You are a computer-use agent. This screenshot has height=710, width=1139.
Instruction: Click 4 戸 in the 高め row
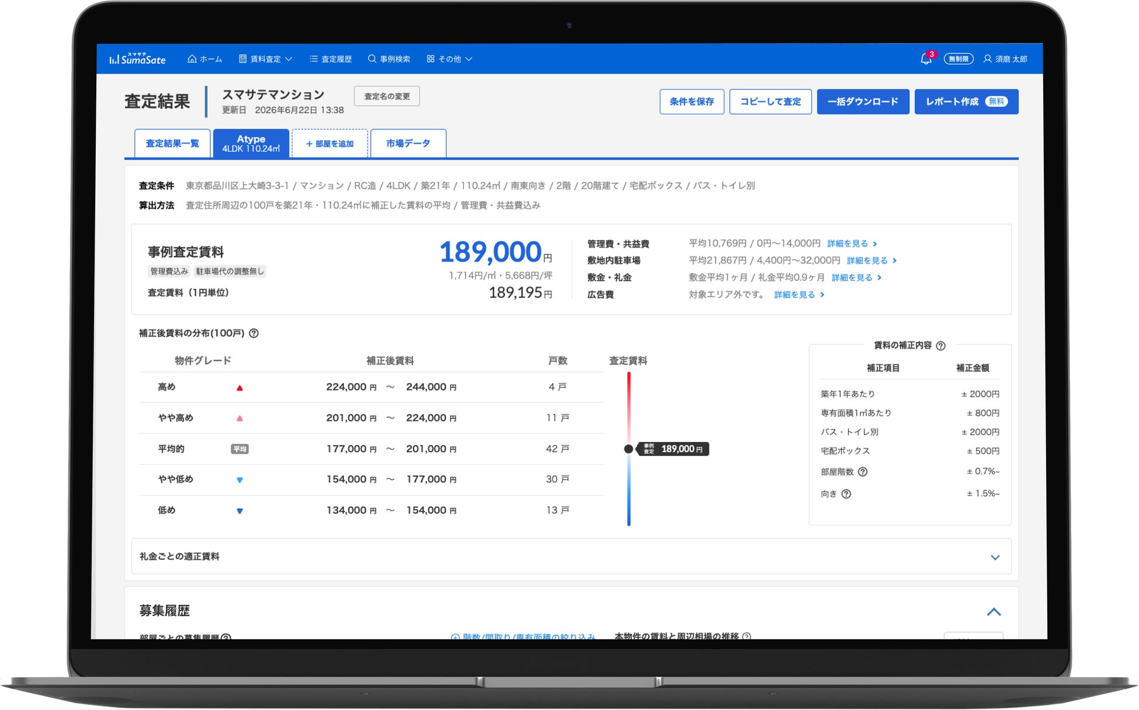557,387
